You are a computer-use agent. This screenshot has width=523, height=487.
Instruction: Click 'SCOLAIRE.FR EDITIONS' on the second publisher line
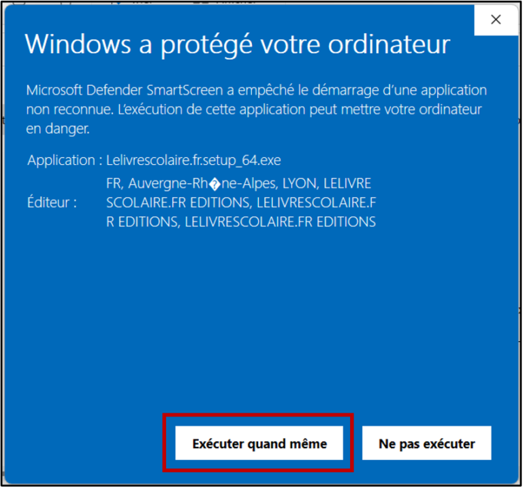[x=178, y=203]
